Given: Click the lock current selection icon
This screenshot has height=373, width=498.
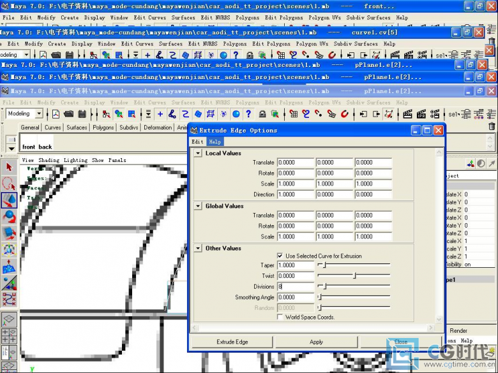Looking at the screenshot, I should tap(262, 114).
